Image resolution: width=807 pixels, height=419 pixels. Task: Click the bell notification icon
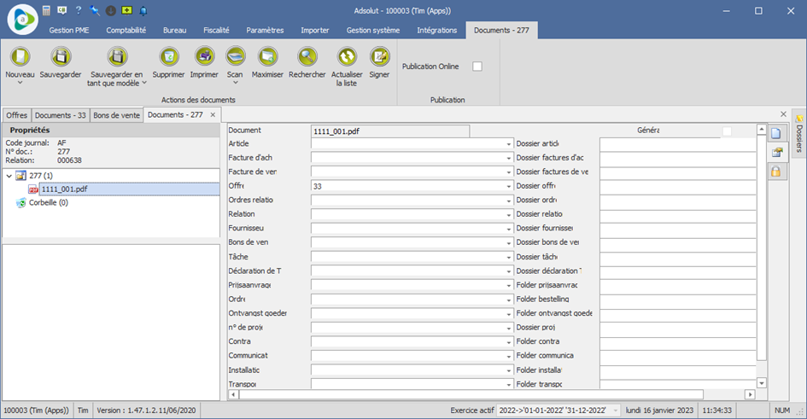coord(143,10)
